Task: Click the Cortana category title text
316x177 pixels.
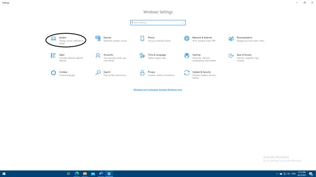Action: pyautogui.click(x=63, y=72)
